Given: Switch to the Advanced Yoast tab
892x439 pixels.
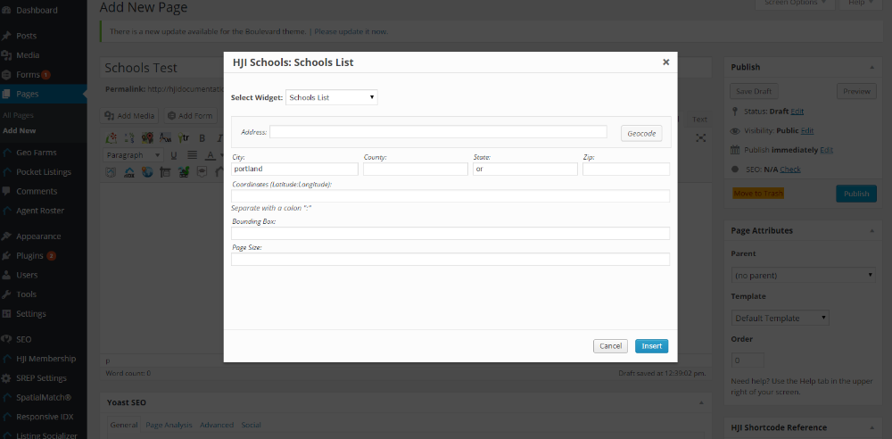Looking at the screenshot, I should pos(217,425).
